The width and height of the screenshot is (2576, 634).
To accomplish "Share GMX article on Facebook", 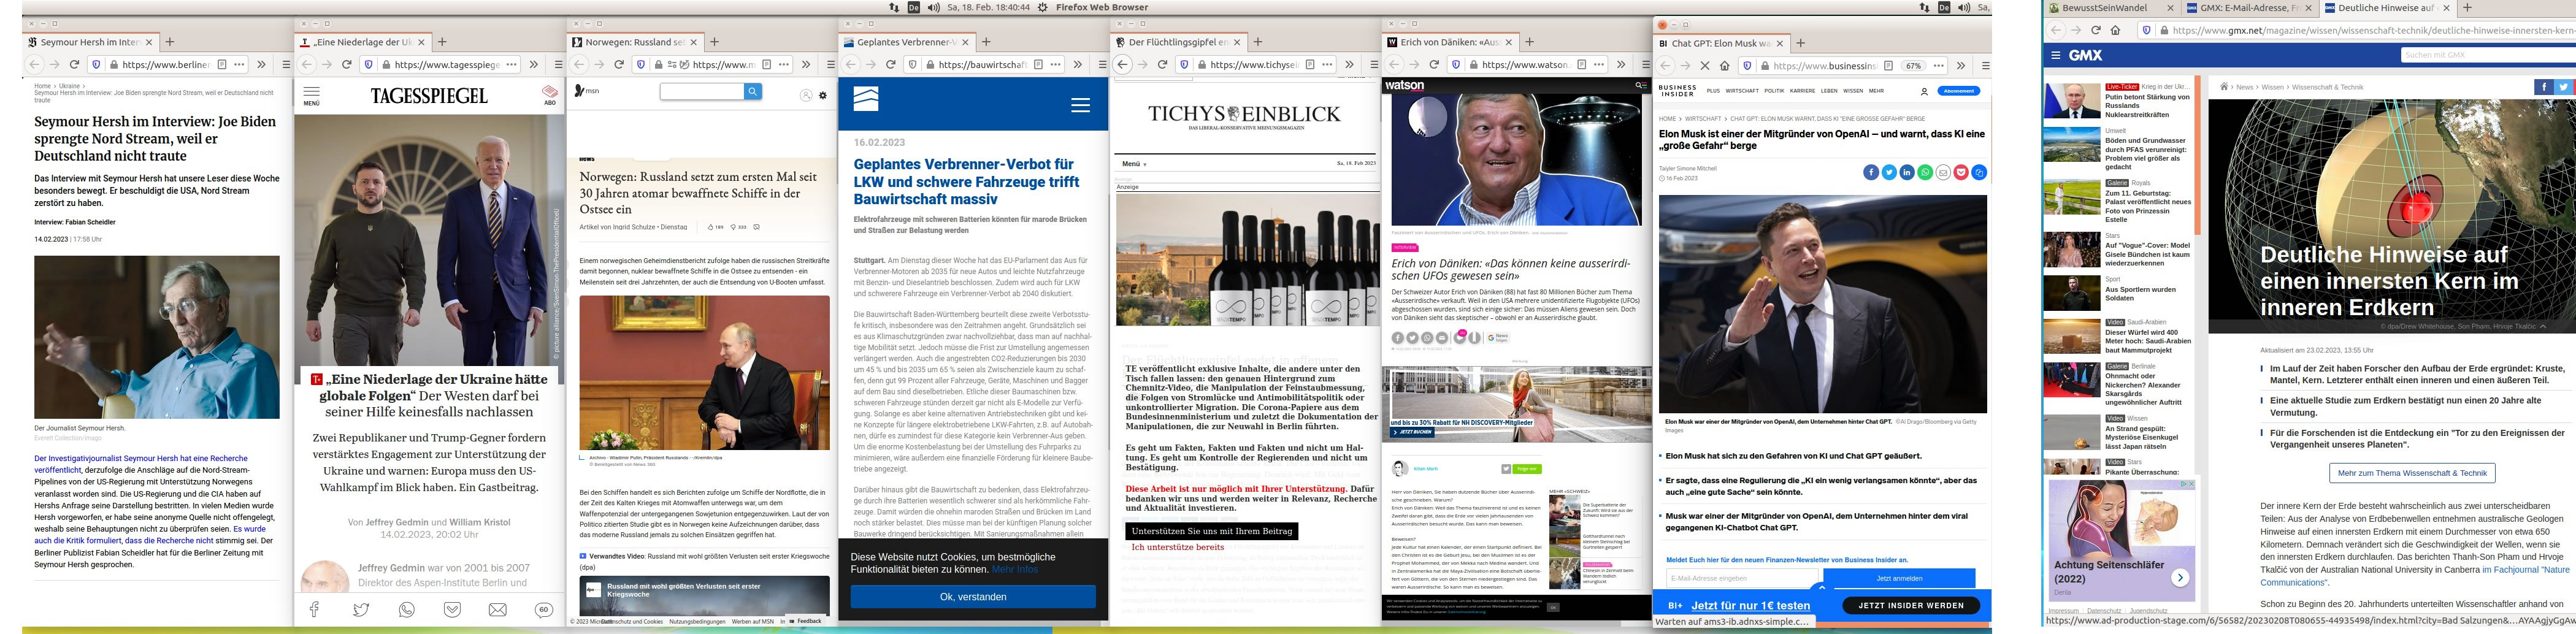I will point(2543,87).
